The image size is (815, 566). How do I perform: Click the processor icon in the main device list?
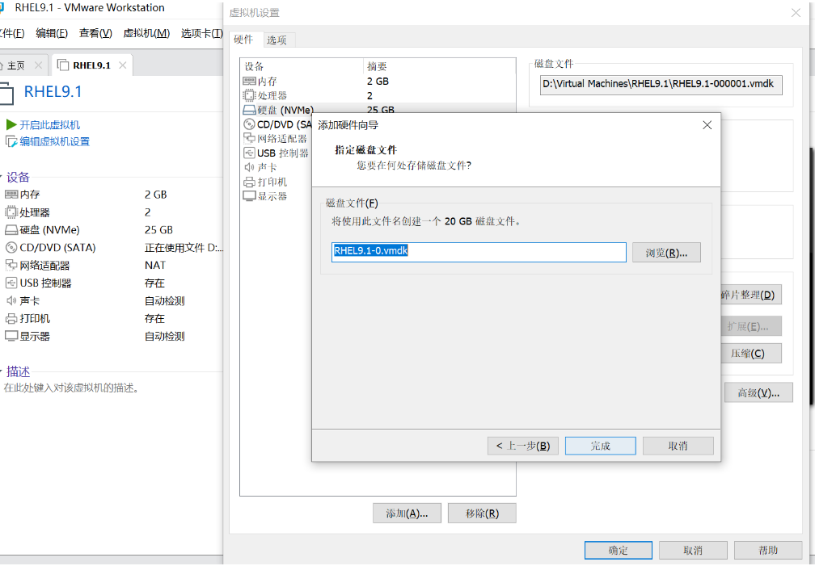[11, 212]
